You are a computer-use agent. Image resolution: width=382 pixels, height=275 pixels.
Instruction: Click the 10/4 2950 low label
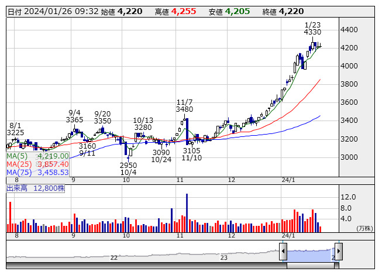(x=128, y=169)
